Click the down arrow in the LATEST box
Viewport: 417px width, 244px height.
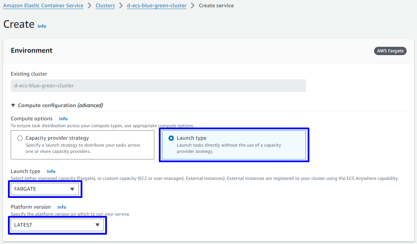point(97,225)
